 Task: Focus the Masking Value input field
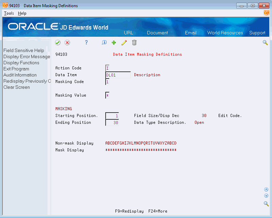[107, 95]
